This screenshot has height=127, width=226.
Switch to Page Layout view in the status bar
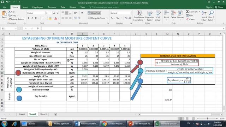pyautogui.click(x=187, y=119)
